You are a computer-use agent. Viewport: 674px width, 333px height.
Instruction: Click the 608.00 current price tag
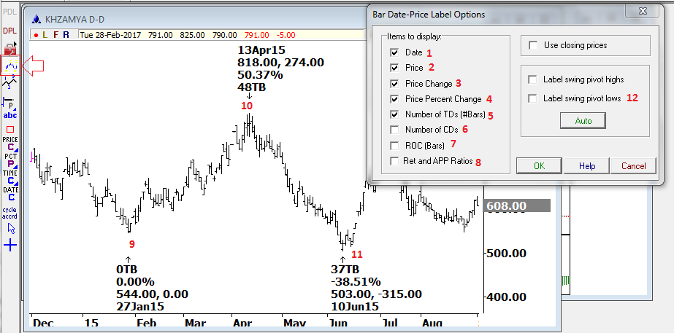point(517,206)
